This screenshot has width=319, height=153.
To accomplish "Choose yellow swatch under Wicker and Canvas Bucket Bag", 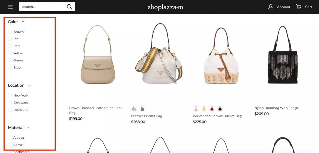I will pos(204,108).
